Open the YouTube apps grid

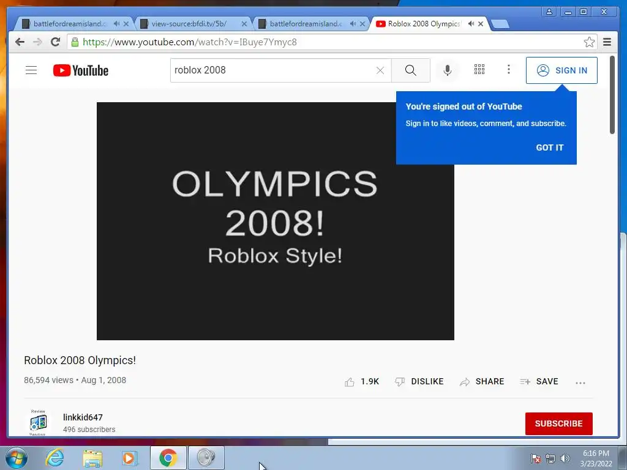(x=479, y=70)
